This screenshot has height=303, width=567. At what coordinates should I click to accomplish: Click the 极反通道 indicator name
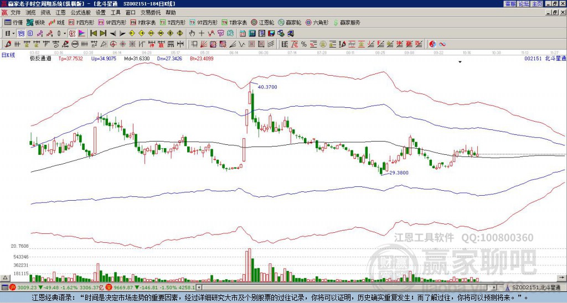click(x=40, y=58)
